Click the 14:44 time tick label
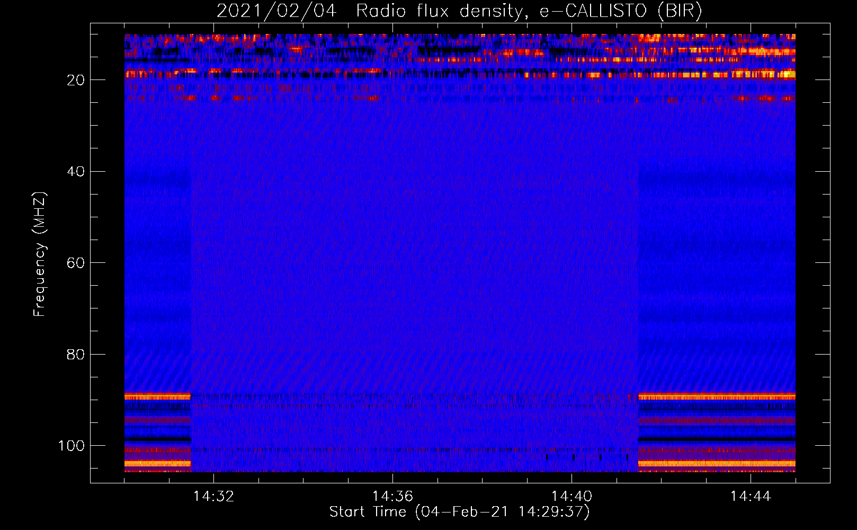The width and height of the screenshot is (857, 530). tap(751, 497)
